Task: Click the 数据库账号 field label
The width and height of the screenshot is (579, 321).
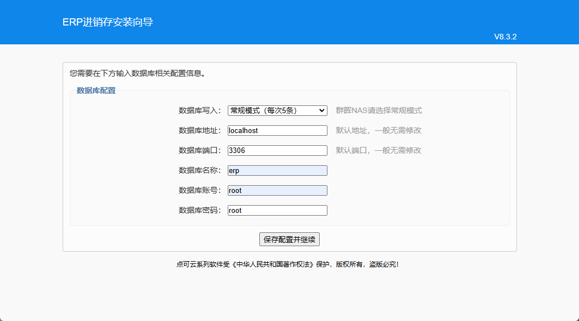Action: click(x=199, y=190)
